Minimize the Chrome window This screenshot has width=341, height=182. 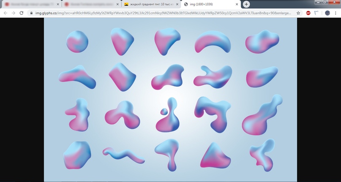[x=318, y=2]
